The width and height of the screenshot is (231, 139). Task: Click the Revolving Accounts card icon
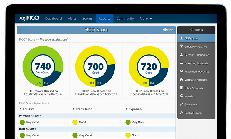(x=181, y=63)
